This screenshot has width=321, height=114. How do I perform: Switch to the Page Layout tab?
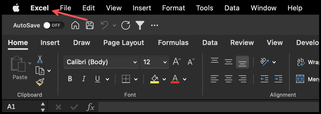tap(124, 43)
